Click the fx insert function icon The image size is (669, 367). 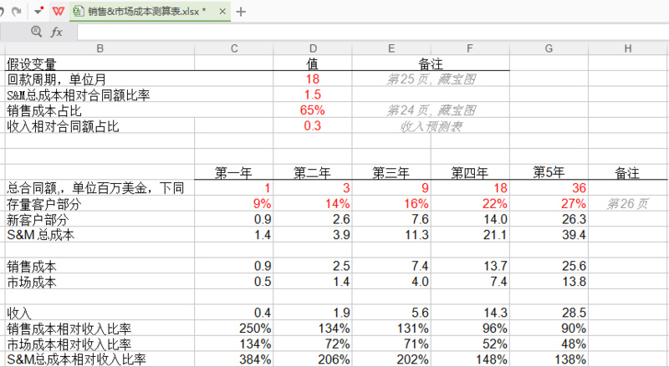coord(56,32)
